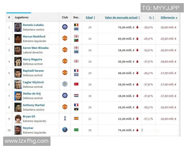Click Raphaël Varane's player photo thumbnail
The height and width of the screenshot is (149, 187).
coord(18,73)
